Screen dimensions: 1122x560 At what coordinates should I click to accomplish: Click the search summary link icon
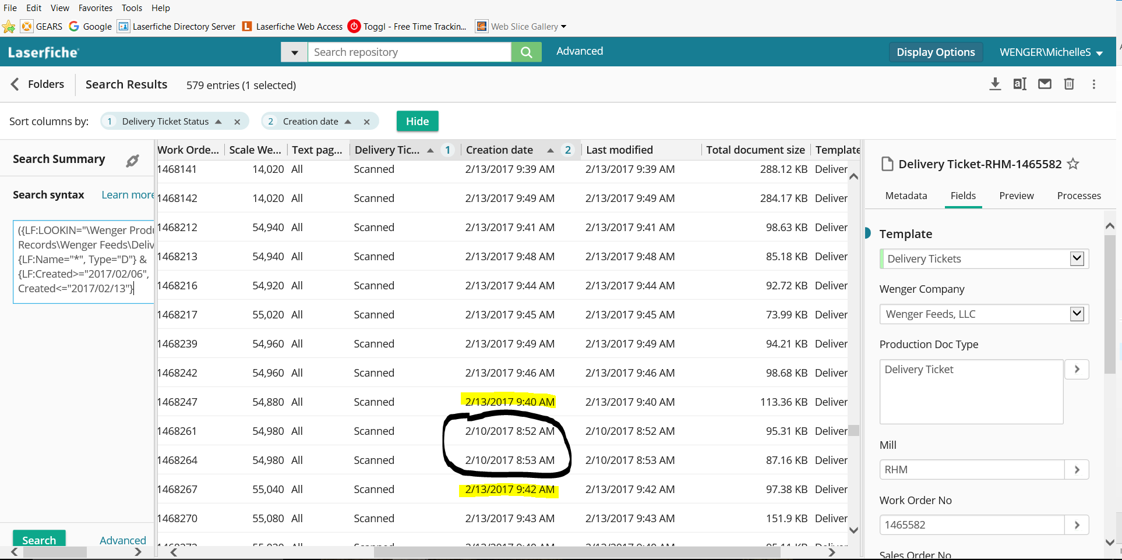click(132, 161)
